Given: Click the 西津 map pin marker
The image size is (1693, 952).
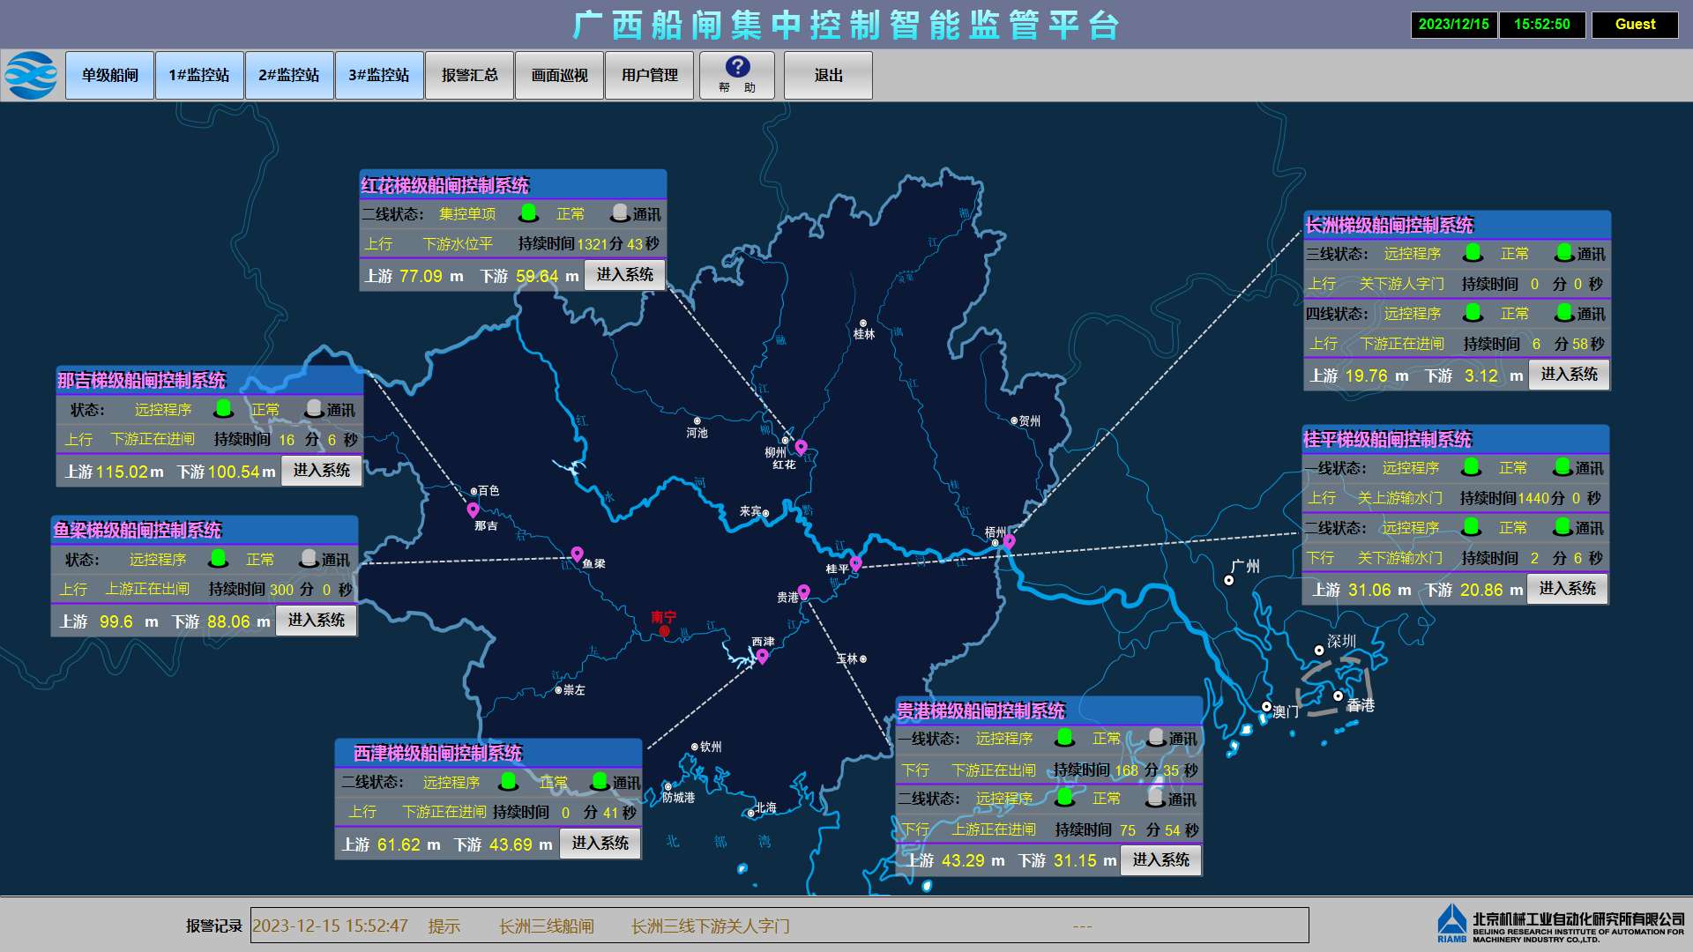Looking at the screenshot, I should coord(762,655).
